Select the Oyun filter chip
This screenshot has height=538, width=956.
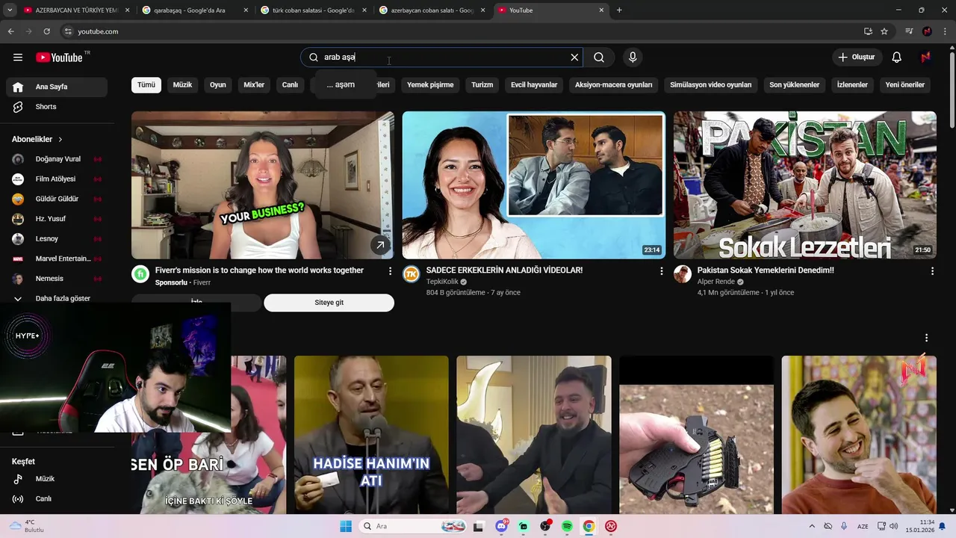(x=218, y=85)
